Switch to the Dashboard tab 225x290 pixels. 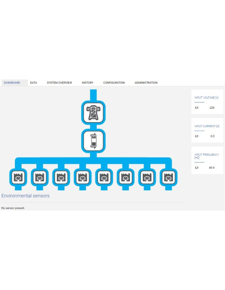[12, 82]
